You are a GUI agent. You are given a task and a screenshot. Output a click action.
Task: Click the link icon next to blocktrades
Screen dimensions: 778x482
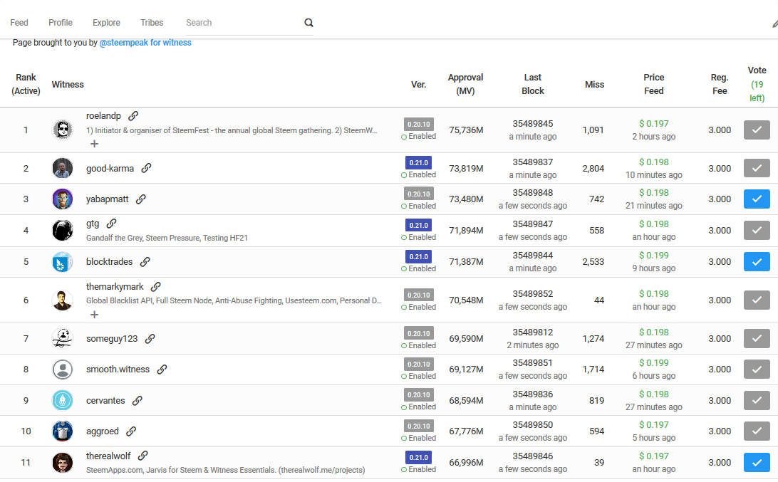145,262
